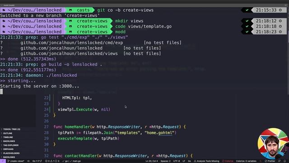
Task: Click github.com/joncalhoun/lenslocked/views test line
Action: click(x=80, y=53)
